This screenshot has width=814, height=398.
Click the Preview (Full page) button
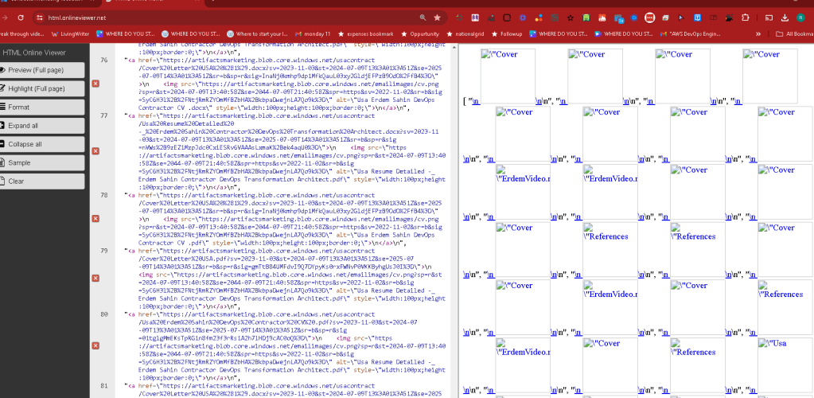(41, 70)
